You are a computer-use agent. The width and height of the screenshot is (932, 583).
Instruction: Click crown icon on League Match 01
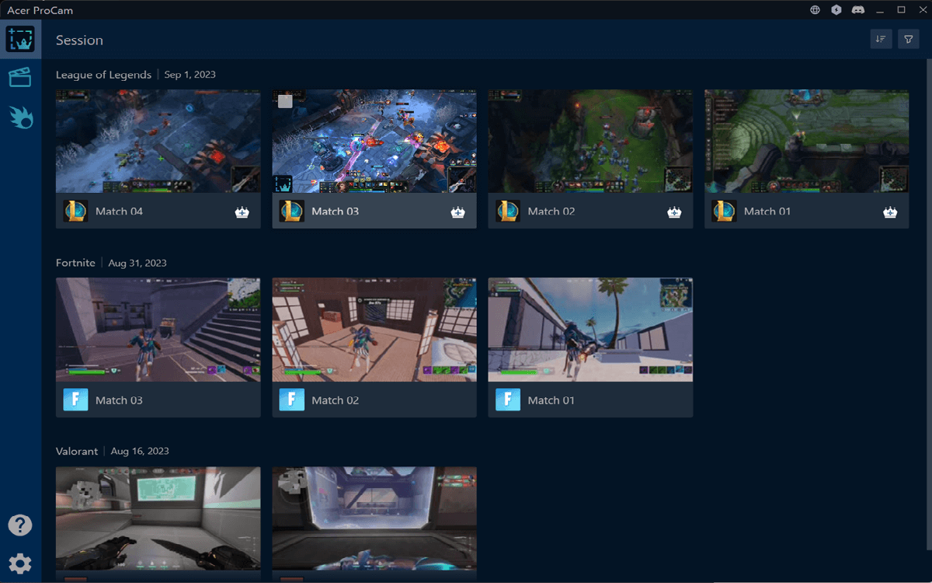890,212
